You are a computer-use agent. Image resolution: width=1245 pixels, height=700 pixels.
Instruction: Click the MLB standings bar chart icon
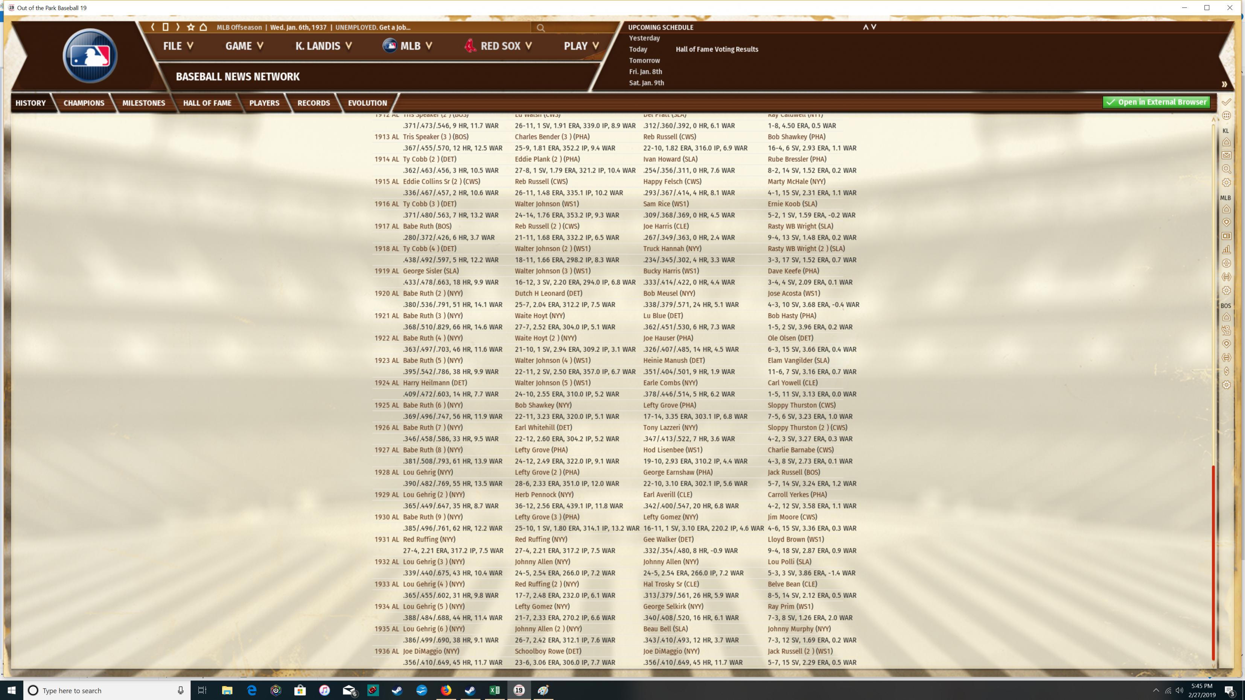point(1226,250)
